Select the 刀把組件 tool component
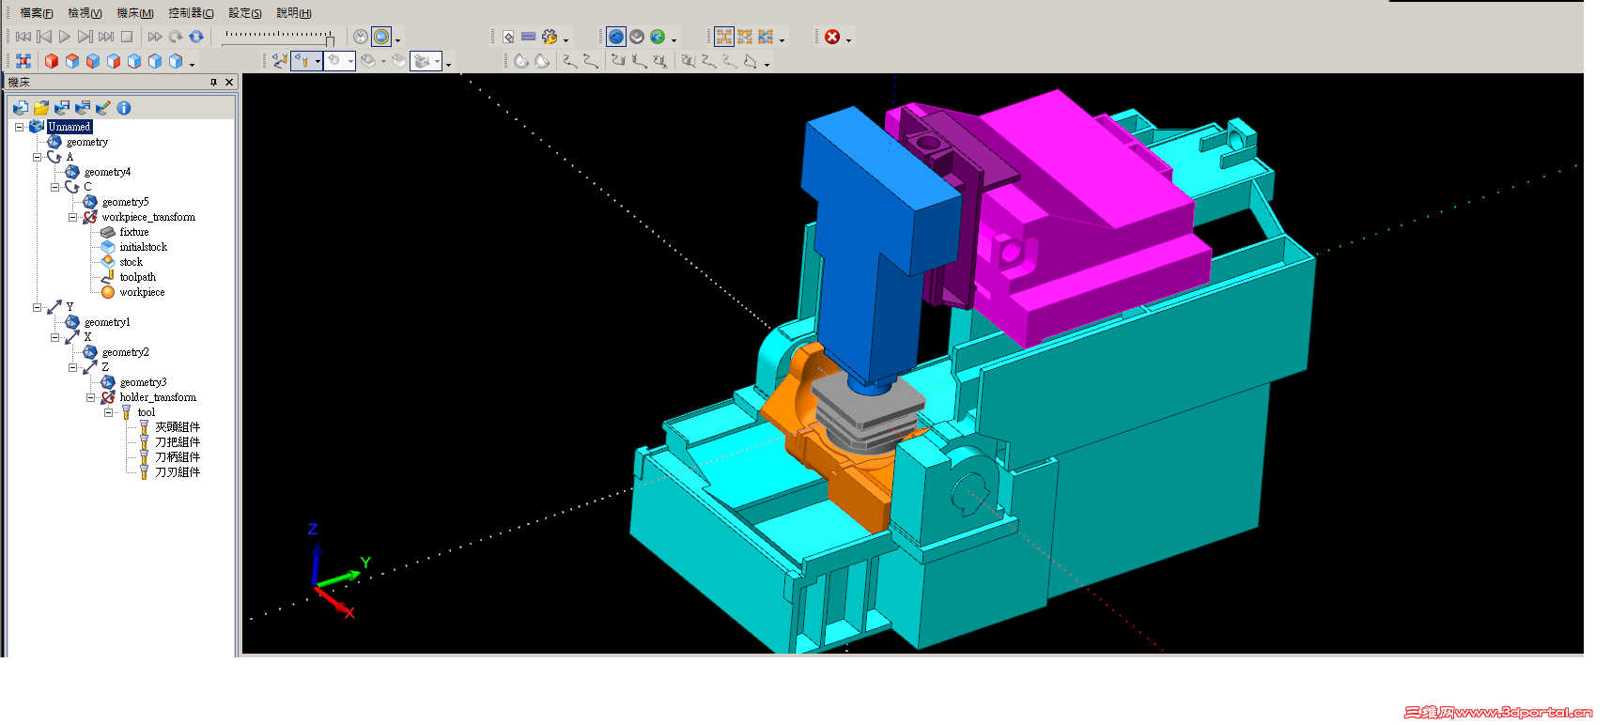The image size is (1611, 725). point(178,442)
